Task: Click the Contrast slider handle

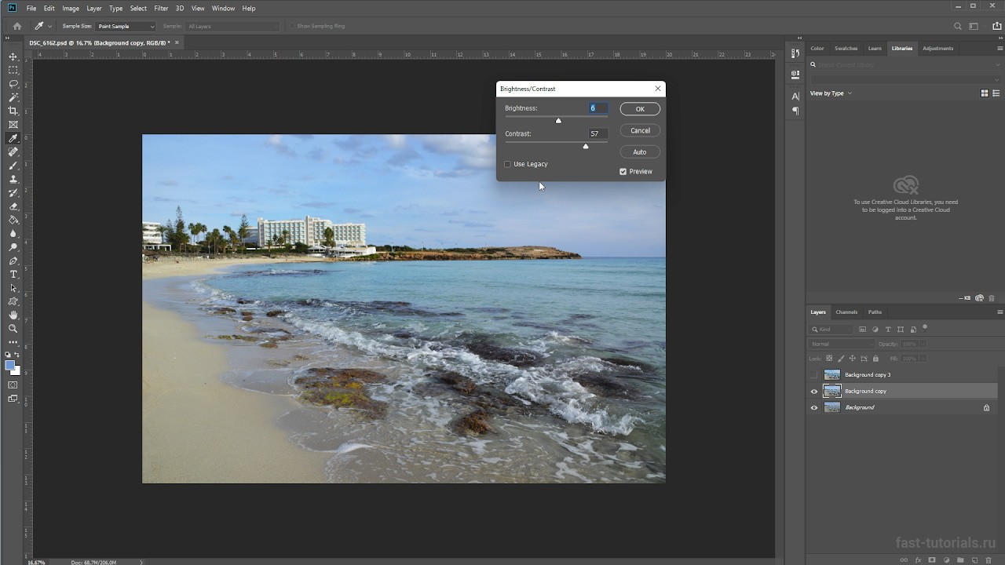Action: [x=586, y=146]
